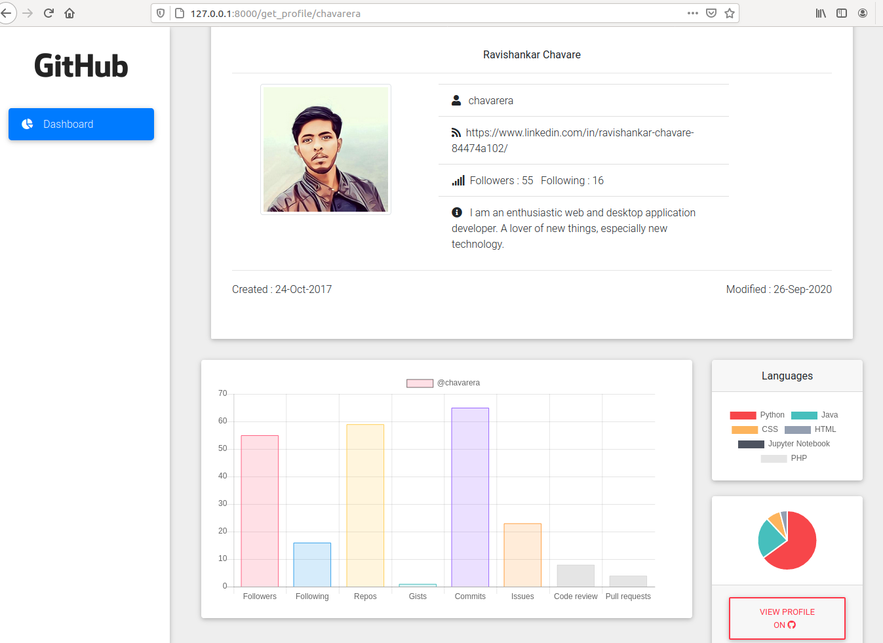Bookmark this page with the star icon

click(x=730, y=13)
